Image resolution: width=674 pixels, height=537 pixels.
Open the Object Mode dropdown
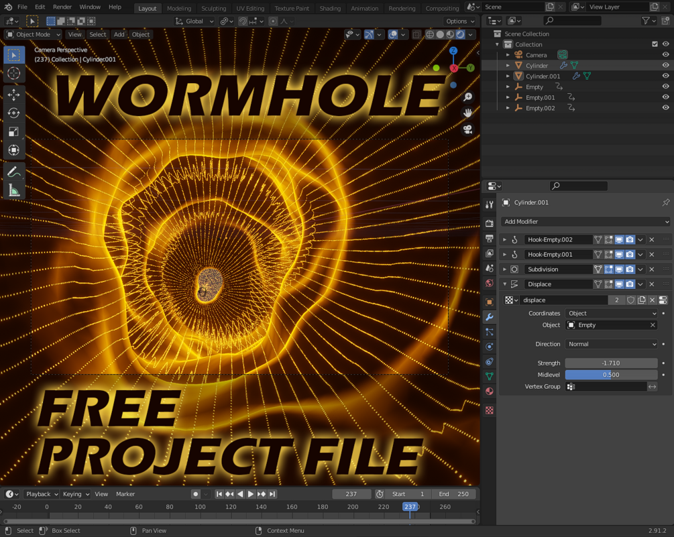[x=33, y=34]
